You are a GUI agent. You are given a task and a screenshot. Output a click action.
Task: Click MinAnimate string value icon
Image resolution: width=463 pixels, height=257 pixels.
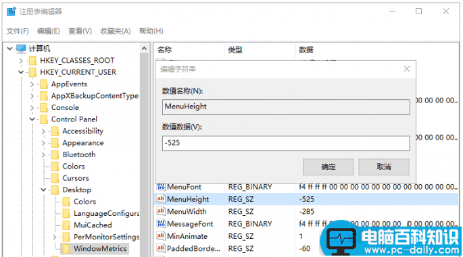click(x=161, y=236)
